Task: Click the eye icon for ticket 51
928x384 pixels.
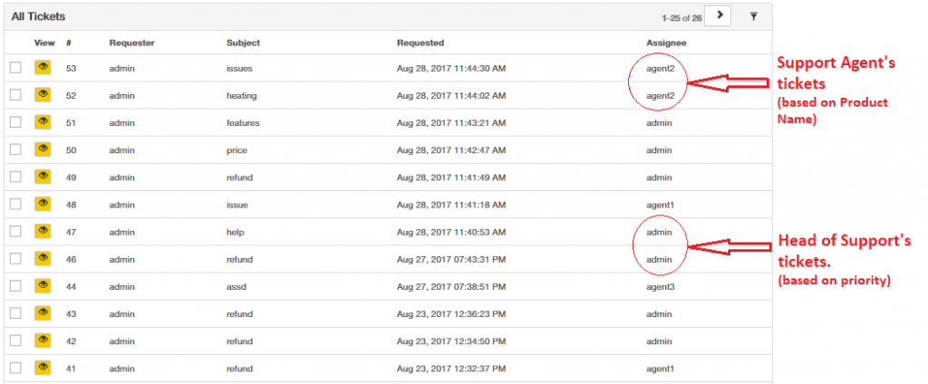Action: [x=43, y=122]
